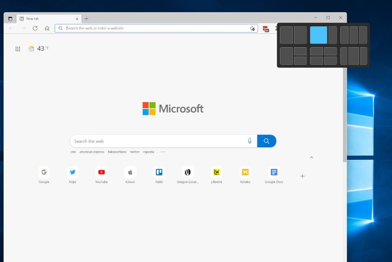This screenshot has height=262, width=392.
Task: Open the iCloud shortcut tile
Action: pyautogui.click(x=130, y=175)
